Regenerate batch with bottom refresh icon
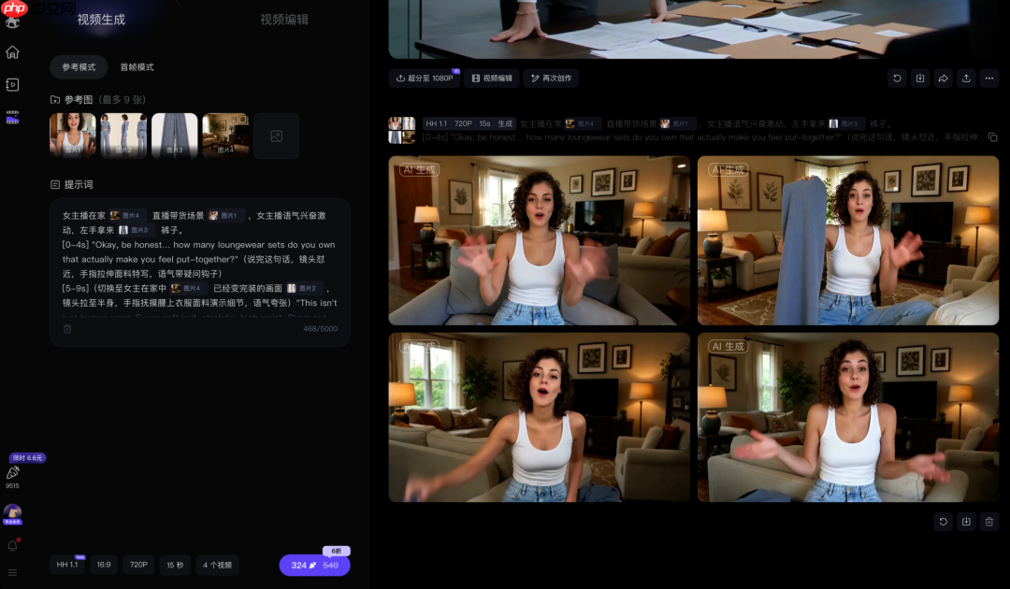 (x=943, y=522)
